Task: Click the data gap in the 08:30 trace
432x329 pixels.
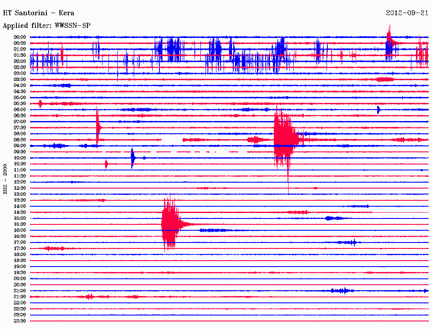Action: point(172,140)
